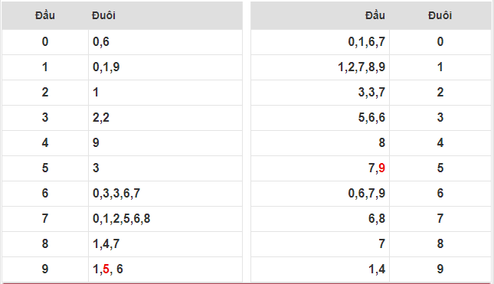Select the cell with values 0,1,6,7

coord(320,42)
